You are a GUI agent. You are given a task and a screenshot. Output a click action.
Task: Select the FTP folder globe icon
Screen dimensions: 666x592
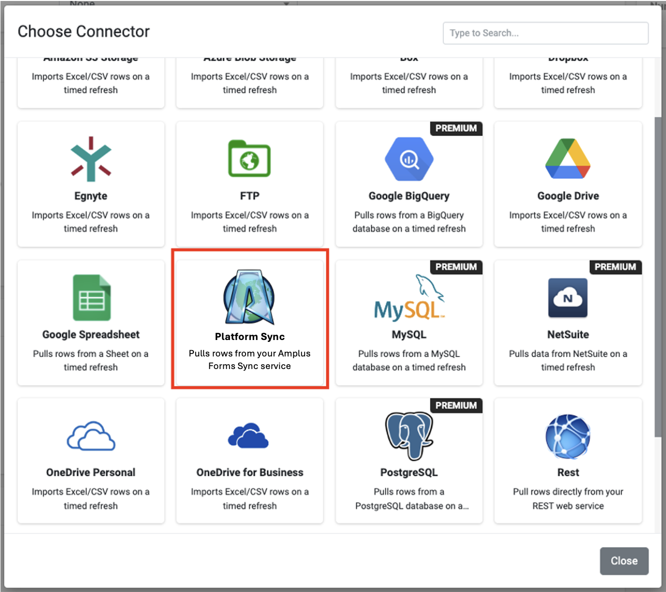tap(249, 159)
